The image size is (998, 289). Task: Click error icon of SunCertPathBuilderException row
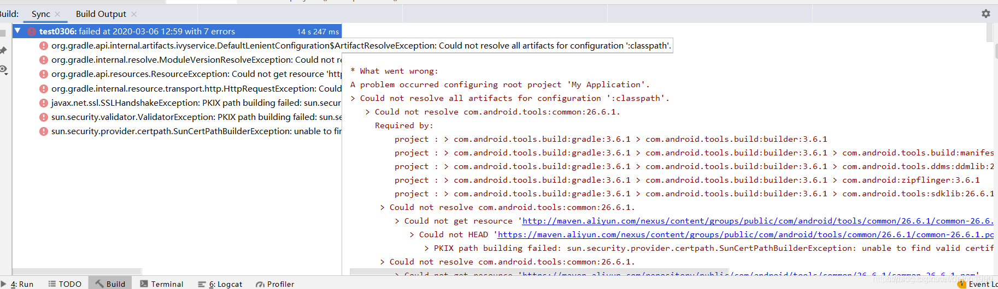pos(44,131)
